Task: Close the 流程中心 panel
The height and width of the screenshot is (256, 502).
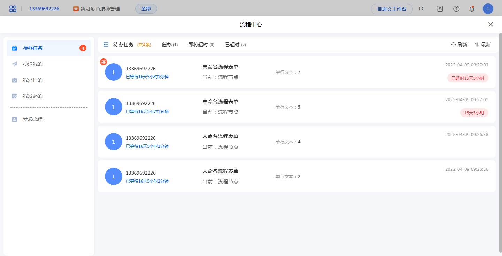Action: tap(490, 24)
